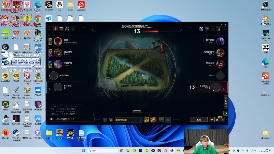Open the emote selector icon
The image size is (274, 154).
click(168, 120)
